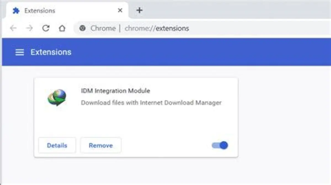The height and width of the screenshot is (185, 331).
Task: Click the IDM Integration Module title text
Action: [115, 91]
